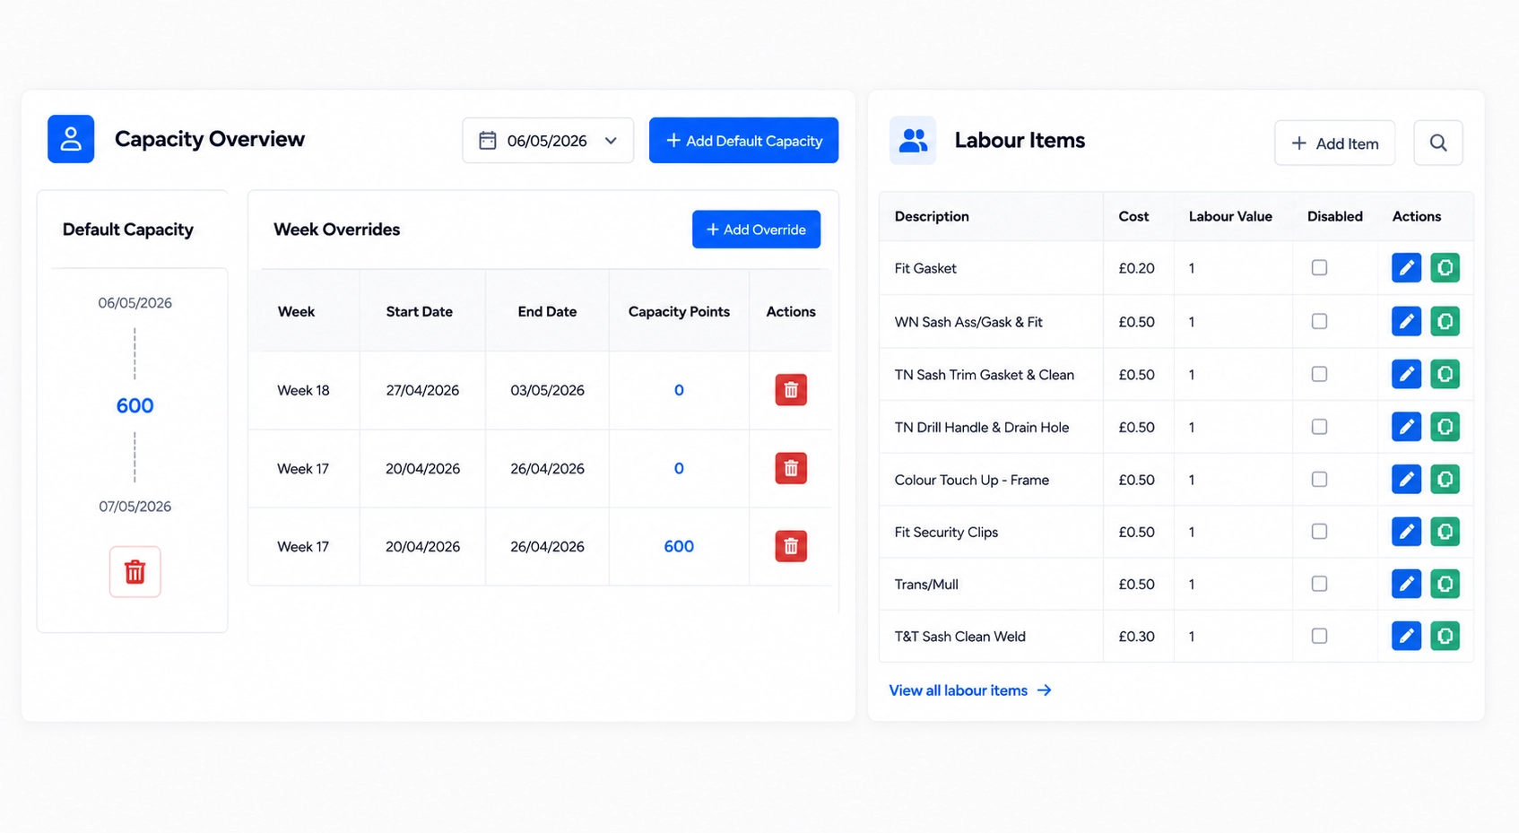The width and height of the screenshot is (1519, 833).
Task: Delete the Week 18 override
Action: [x=791, y=390]
